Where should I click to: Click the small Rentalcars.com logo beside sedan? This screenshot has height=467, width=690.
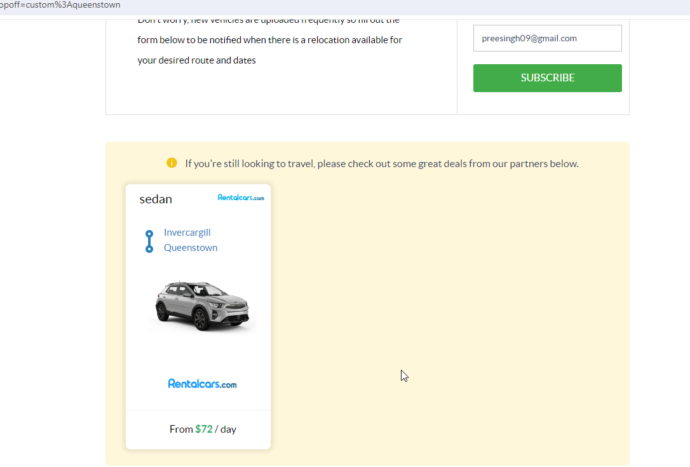[241, 198]
